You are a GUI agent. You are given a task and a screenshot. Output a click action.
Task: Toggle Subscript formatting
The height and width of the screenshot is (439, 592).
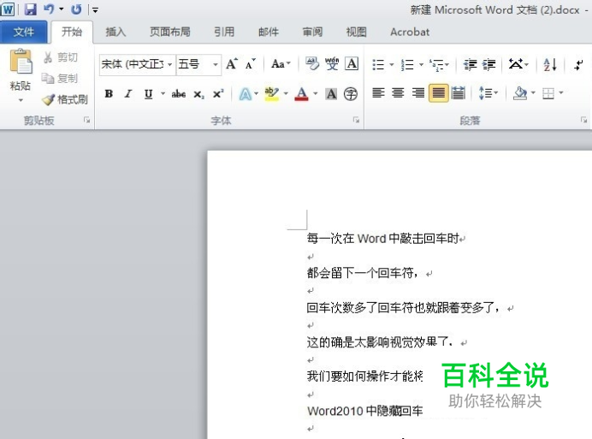tap(198, 94)
